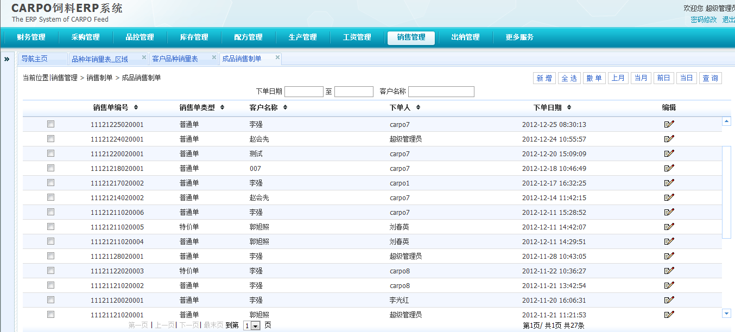Viewport: 735px width, 332px height.
Task: Click the 客户名称 search input field
Action: [441, 92]
